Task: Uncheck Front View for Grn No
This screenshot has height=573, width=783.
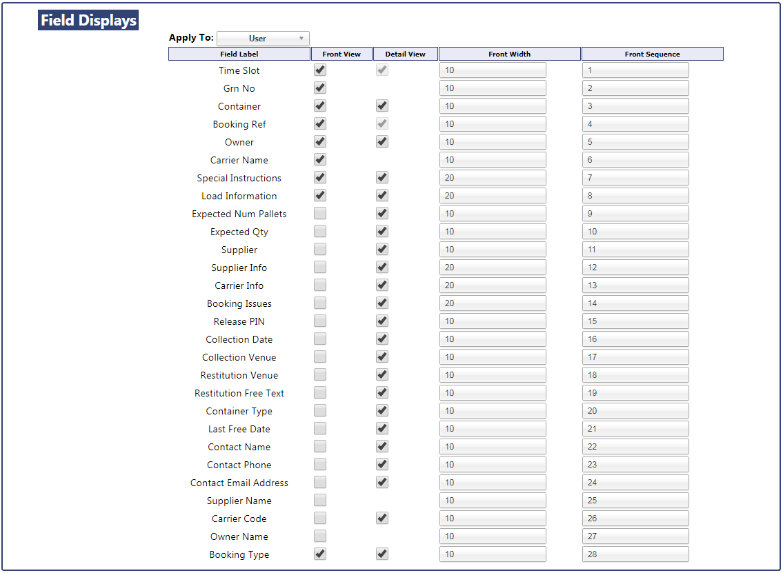Action: click(x=320, y=88)
